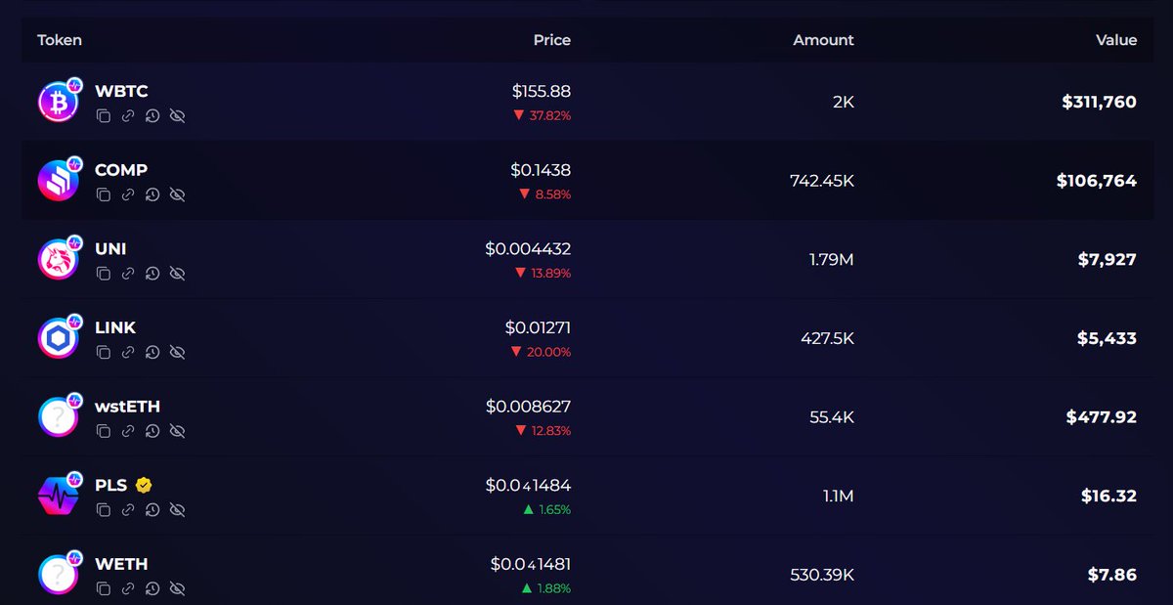1173x605 pixels.
Task: Click the PLS token logo
Action: coord(58,496)
